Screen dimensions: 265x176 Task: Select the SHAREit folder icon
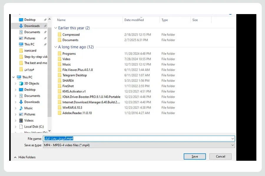point(59,80)
